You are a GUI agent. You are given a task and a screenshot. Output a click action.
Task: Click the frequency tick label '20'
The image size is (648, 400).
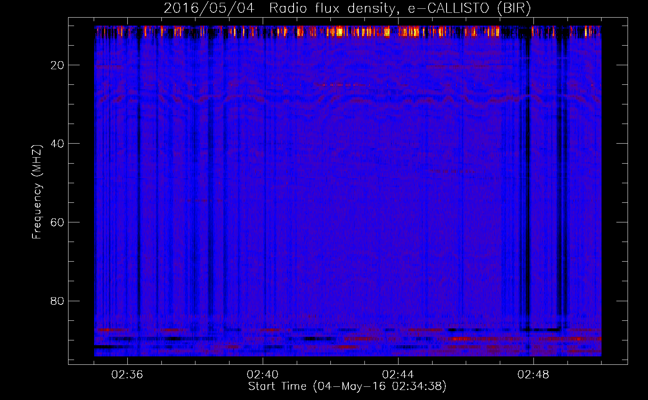click(x=57, y=65)
